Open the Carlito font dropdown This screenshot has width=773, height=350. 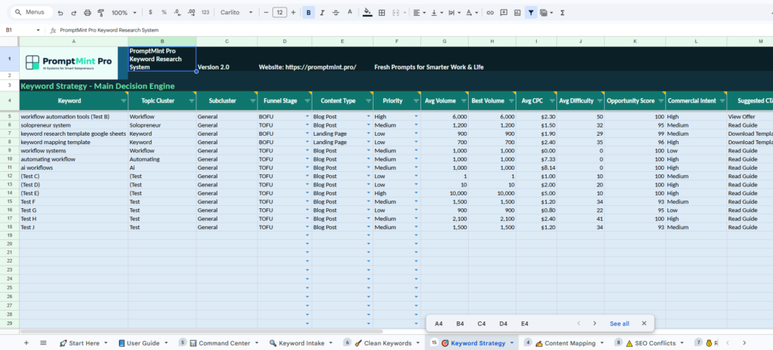[x=236, y=12]
